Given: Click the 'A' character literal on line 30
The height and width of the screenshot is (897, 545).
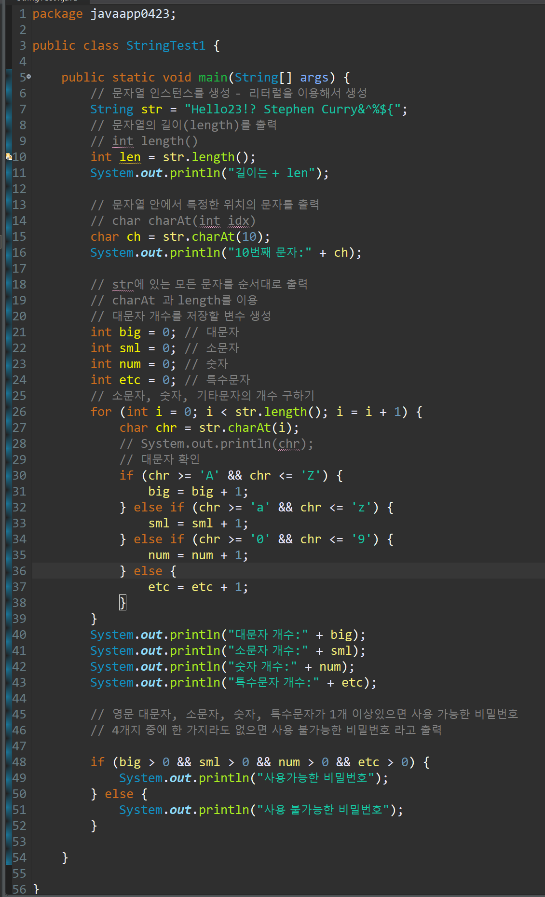Looking at the screenshot, I should [210, 475].
